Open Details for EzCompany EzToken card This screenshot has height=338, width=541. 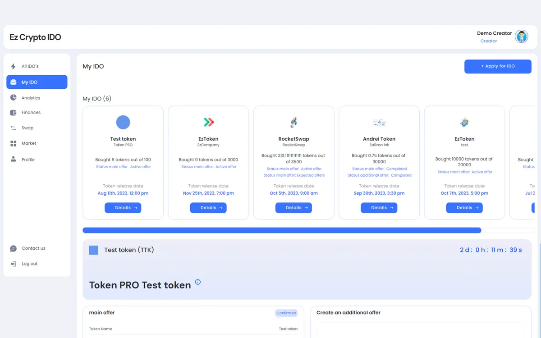pos(208,208)
